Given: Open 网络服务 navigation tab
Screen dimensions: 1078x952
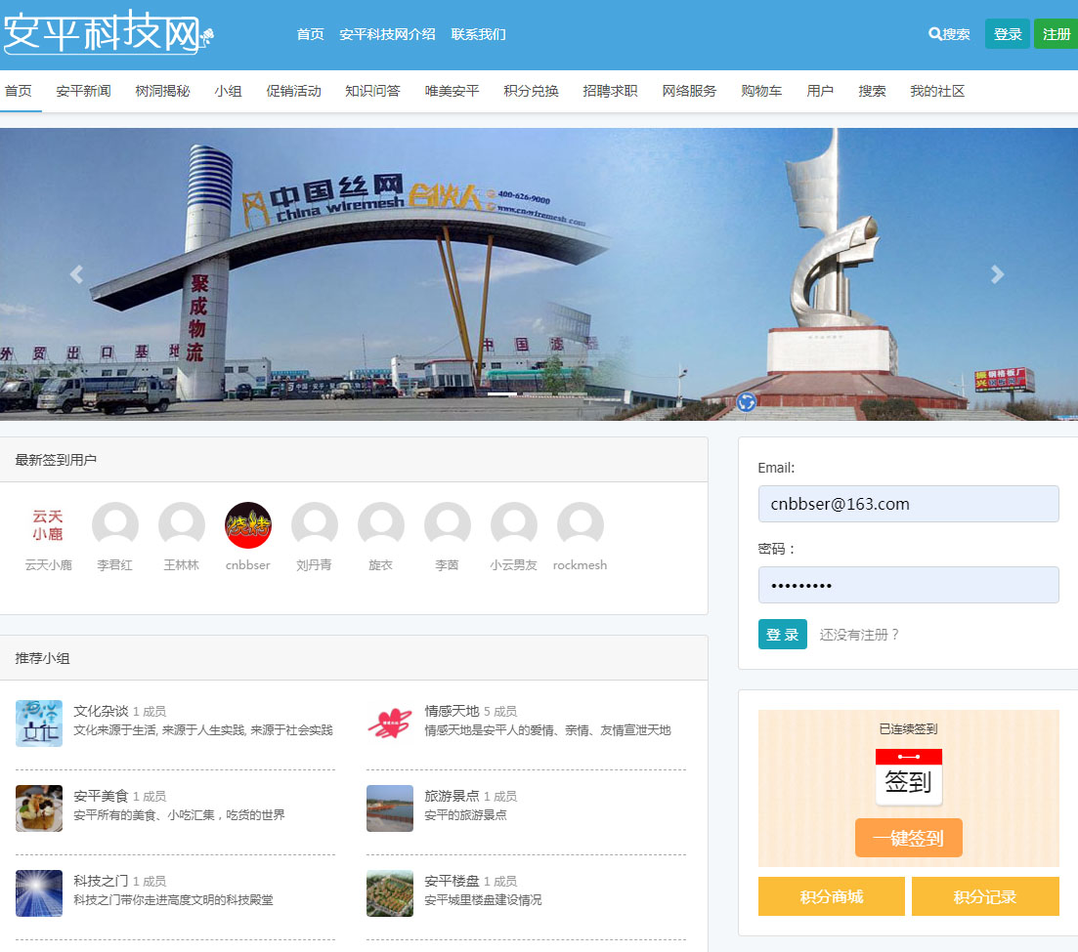Looking at the screenshot, I should (689, 91).
